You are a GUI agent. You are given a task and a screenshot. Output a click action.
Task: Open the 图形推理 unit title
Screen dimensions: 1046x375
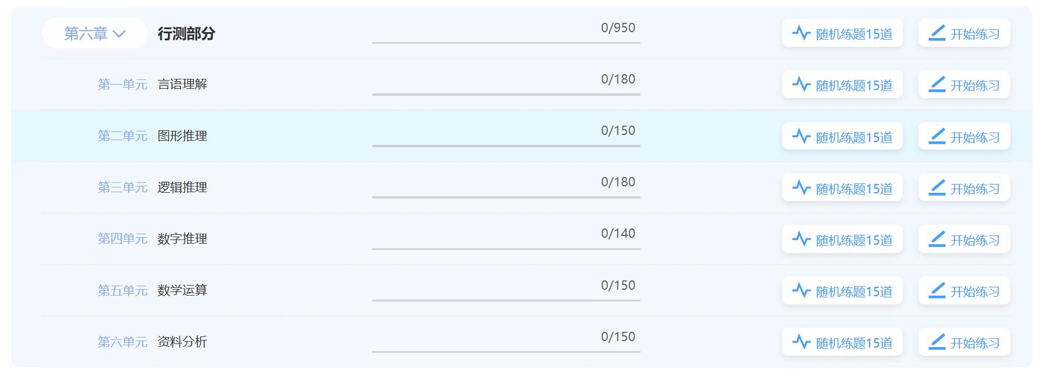pyautogui.click(x=182, y=136)
